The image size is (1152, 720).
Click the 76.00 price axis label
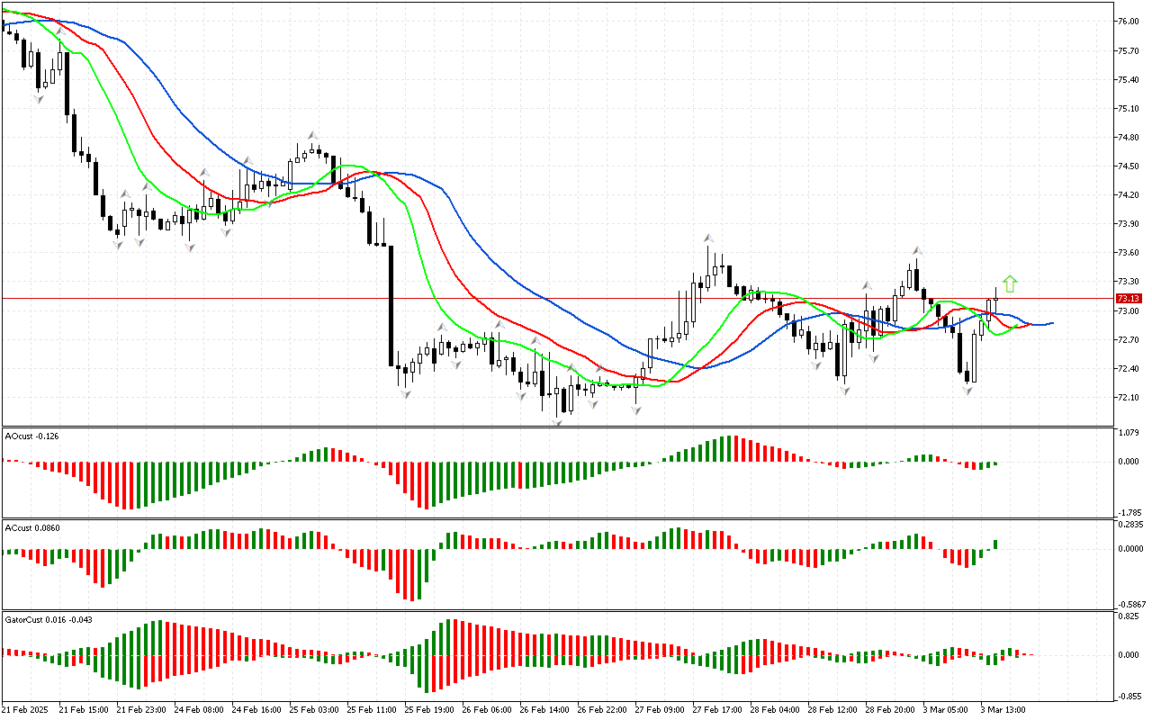[1128, 22]
